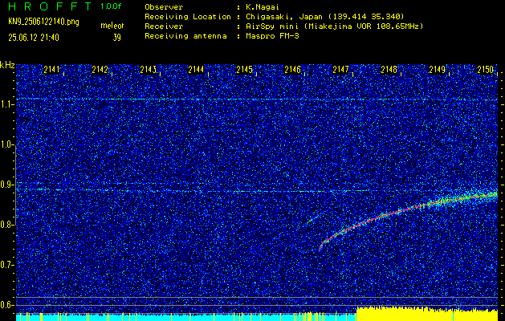The width and height of the screenshot is (505, 321).
Task: Click the Observer name K.Nagai
Action: click(x=263, y=6)
